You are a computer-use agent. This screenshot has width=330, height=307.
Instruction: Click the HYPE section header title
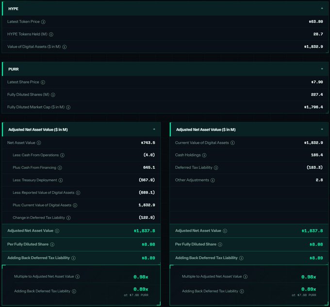point(13,9)
